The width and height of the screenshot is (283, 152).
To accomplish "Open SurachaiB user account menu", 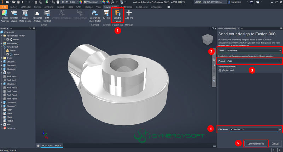I will [237, 2].
